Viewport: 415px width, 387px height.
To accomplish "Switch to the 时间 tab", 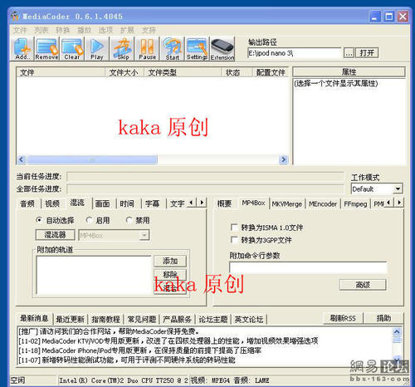I will (x=127, y=204).
